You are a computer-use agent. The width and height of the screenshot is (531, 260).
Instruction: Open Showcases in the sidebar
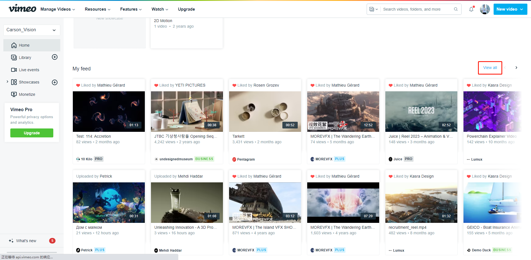(29, 82)
